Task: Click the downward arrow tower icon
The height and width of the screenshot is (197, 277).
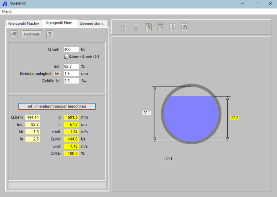Action: tap(136, 27)
